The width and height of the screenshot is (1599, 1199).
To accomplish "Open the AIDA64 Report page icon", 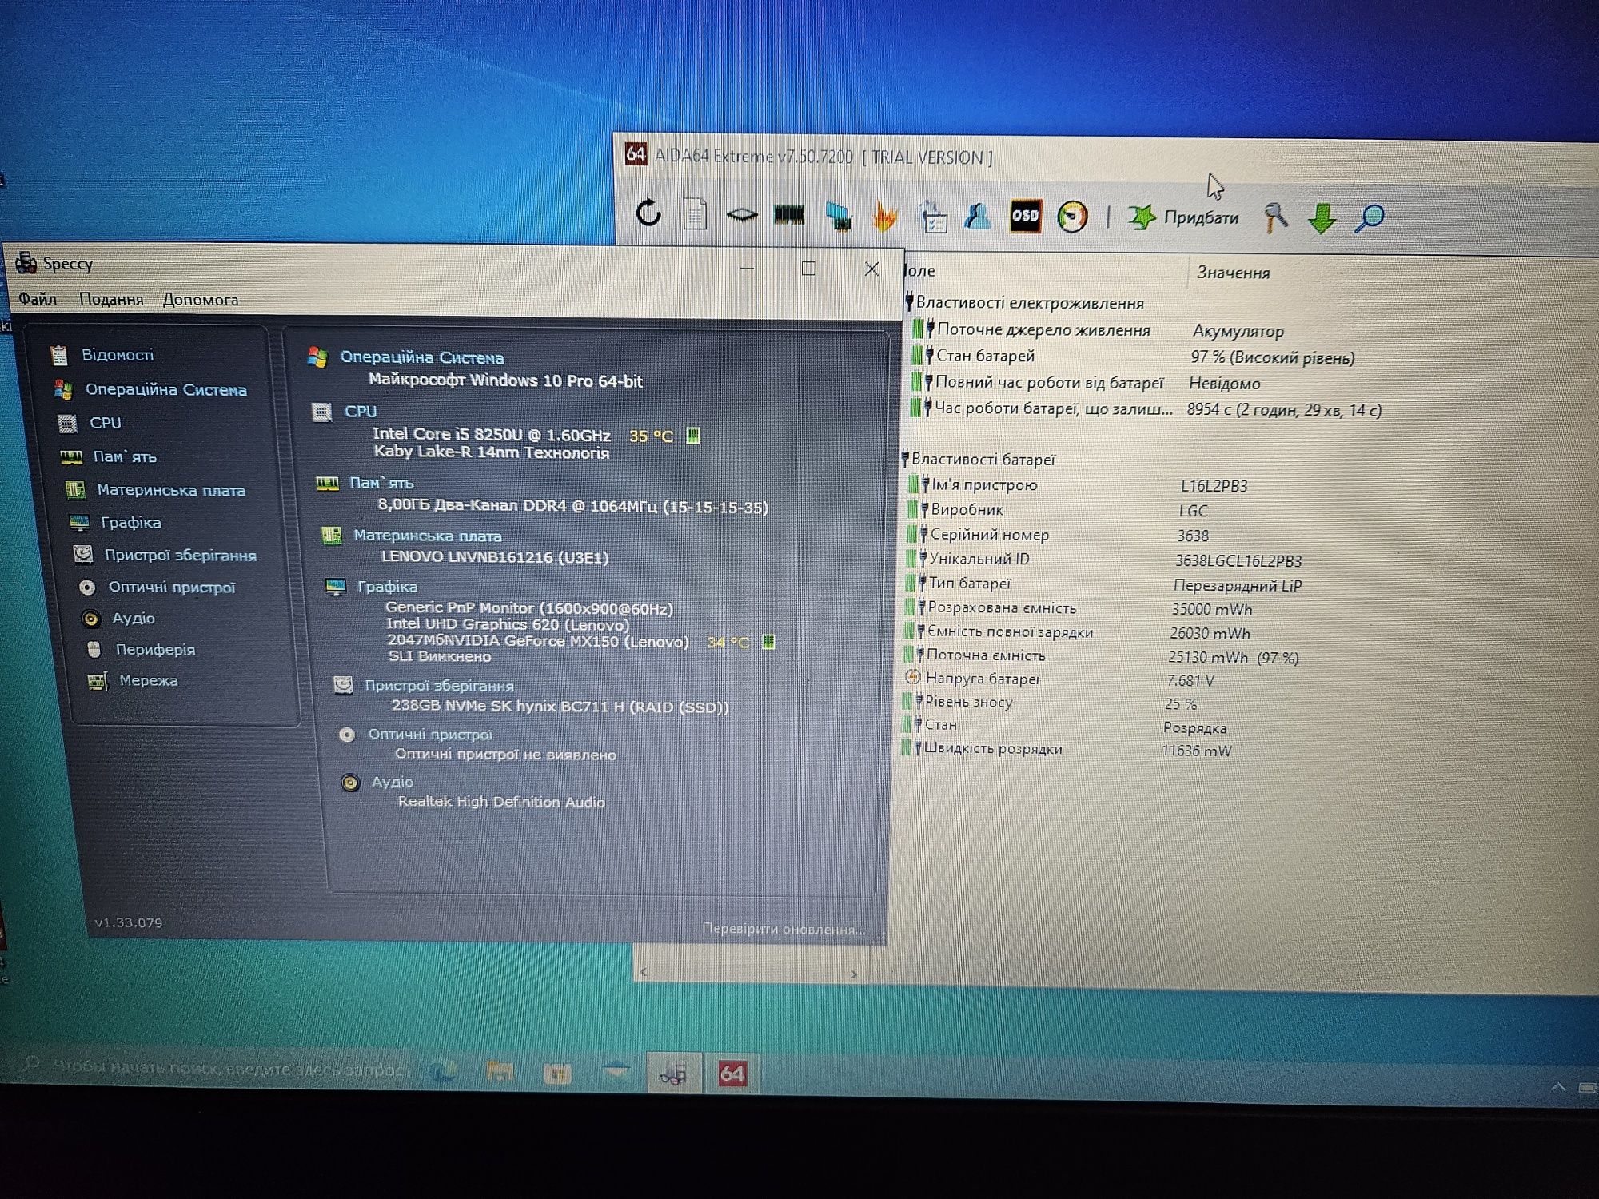I will pos(695,214).
